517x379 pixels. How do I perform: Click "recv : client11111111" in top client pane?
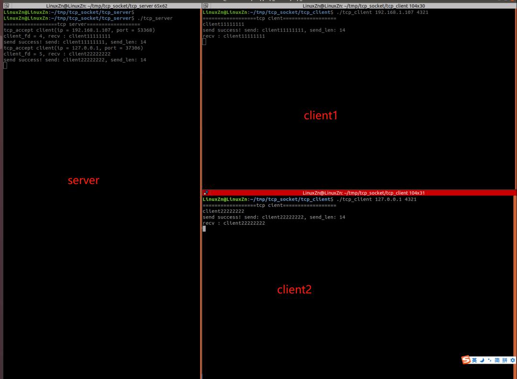pyautogui.click(x=234, y=36)
